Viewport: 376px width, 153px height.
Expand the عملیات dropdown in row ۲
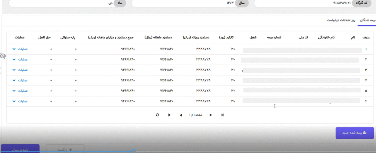[x=20, y=59]
